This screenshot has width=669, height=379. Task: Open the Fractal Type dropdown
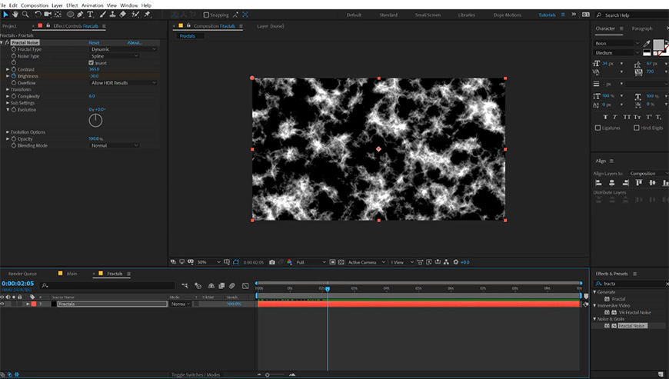click(123, 49)
